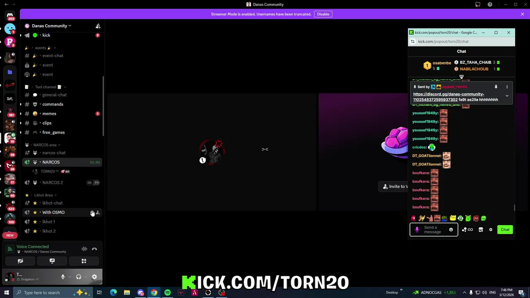Click NABILACHOUB in leaderboard
This screenshot has height=298, width=530.
pyautogui.click(x=474, y=69)
